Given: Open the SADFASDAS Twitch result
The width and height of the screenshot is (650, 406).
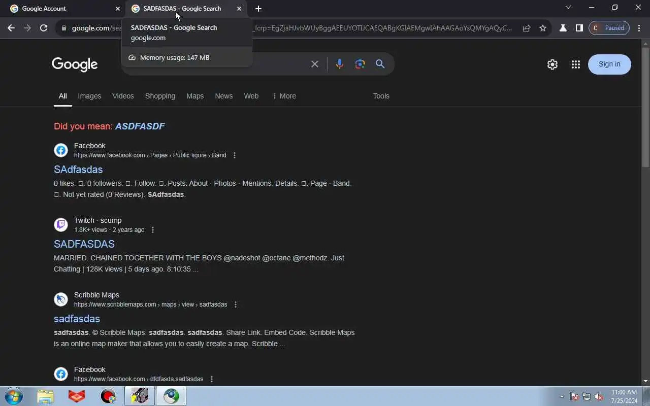Looking at the screenshot, I should click(x=84, y=244).
